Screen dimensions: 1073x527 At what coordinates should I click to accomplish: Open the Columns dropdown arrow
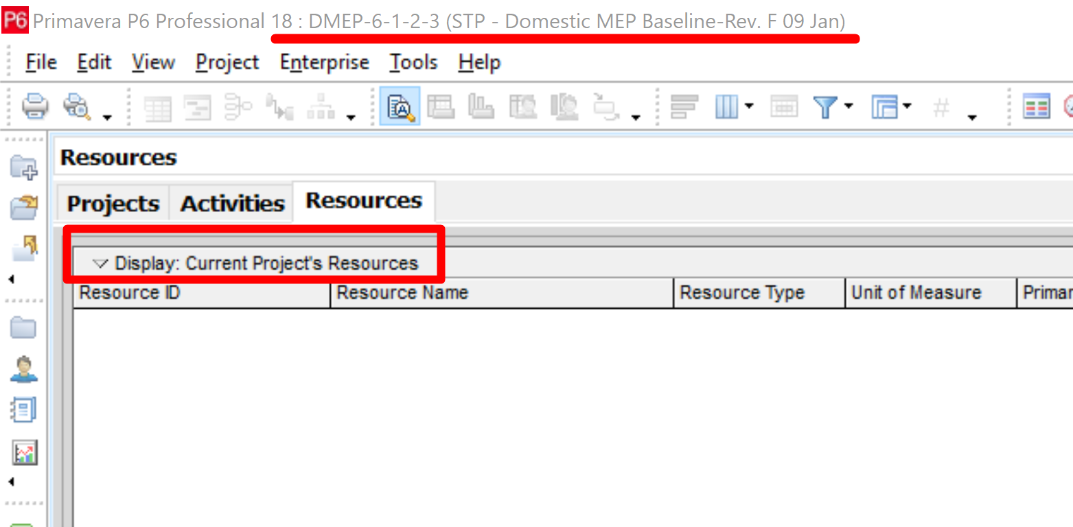point(748,106)
